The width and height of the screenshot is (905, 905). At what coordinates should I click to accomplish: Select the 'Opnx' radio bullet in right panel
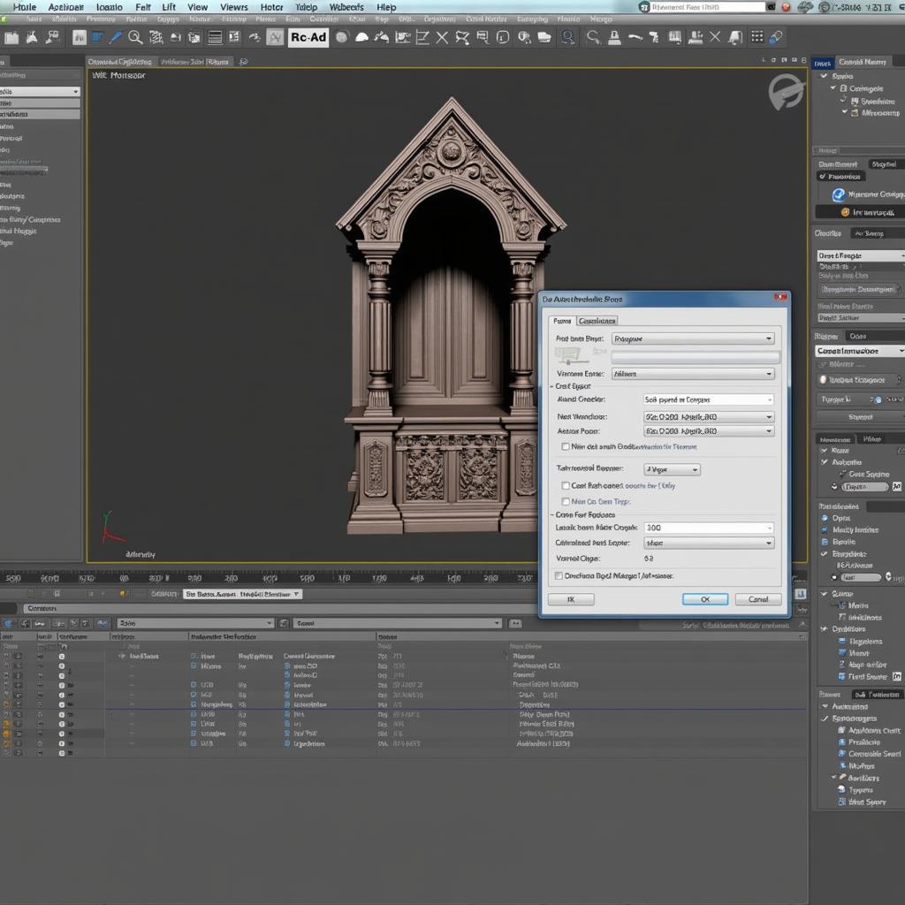coord(825,518)
